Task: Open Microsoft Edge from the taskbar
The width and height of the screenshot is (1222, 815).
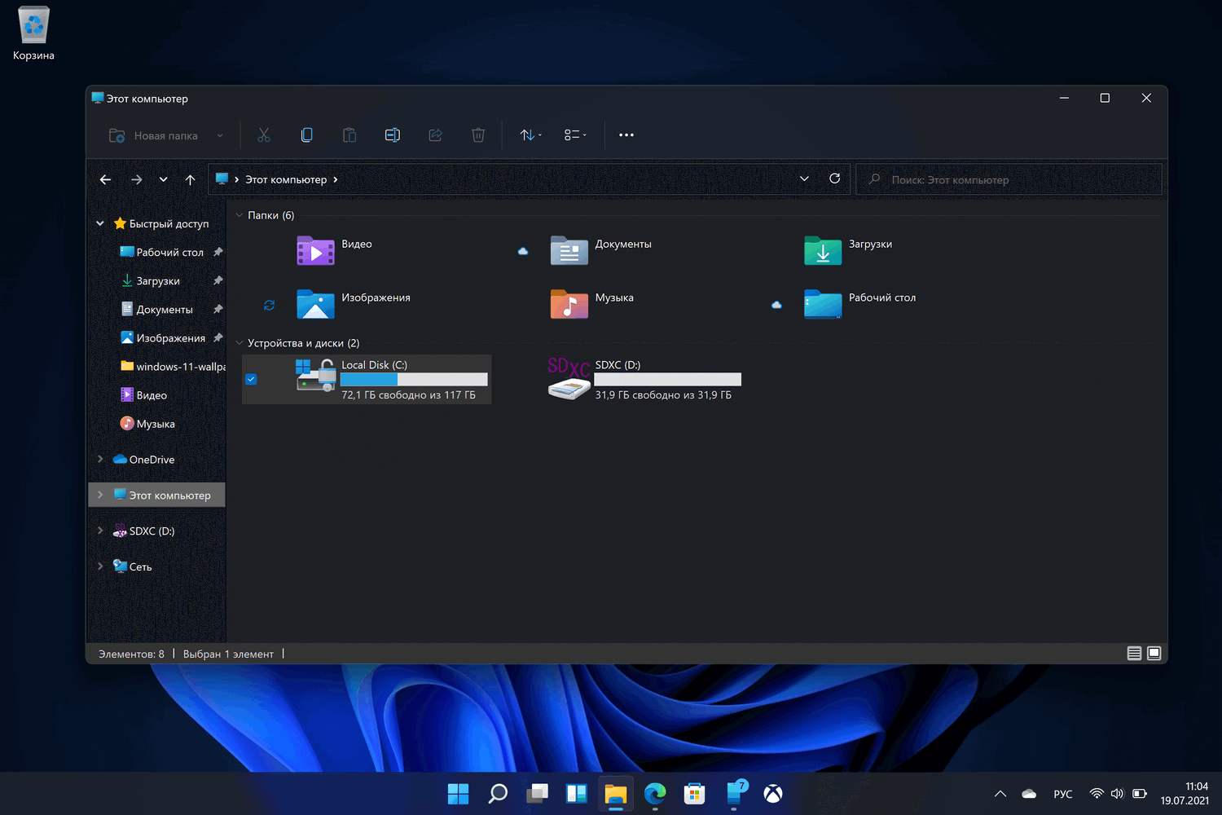Action: [655, 793]
